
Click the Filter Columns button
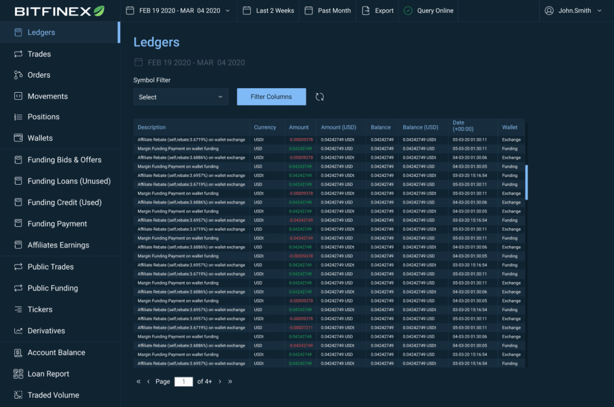coord(272,97)
